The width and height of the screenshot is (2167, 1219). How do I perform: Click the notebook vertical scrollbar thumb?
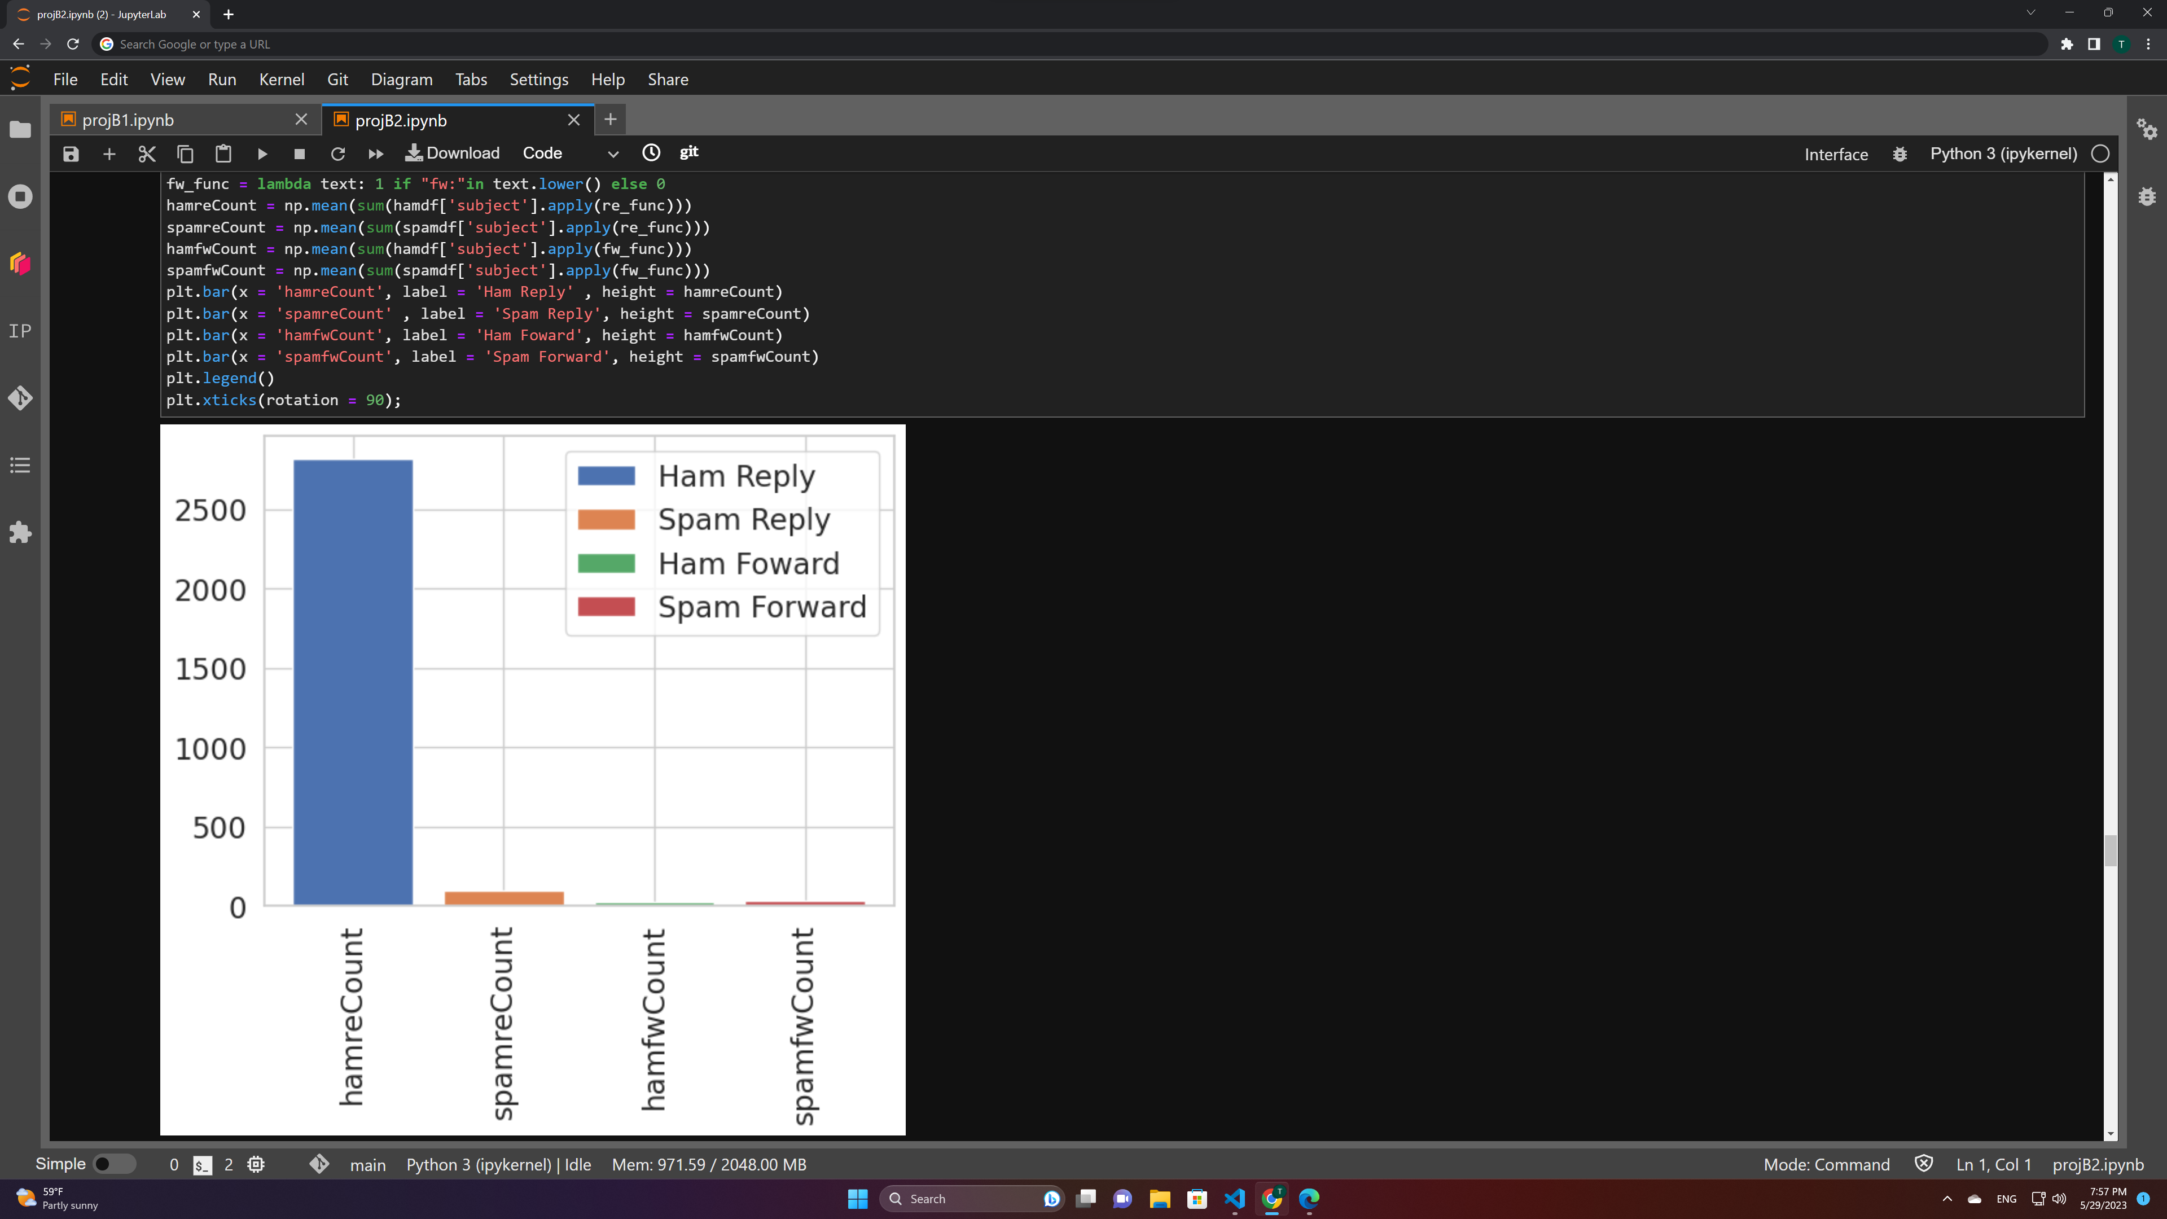[2110, 850]
